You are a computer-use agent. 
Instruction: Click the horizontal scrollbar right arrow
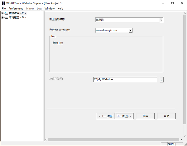pyautogui.click(x=181, y=140)
